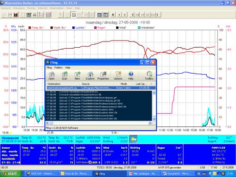Click the Fling log horizontal scroll left arrow
Image resolution: width=236 pixels, height=177 pixels.
coord(48,123)
